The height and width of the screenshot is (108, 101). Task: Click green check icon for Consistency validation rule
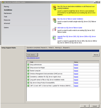[x=28, y=77]
